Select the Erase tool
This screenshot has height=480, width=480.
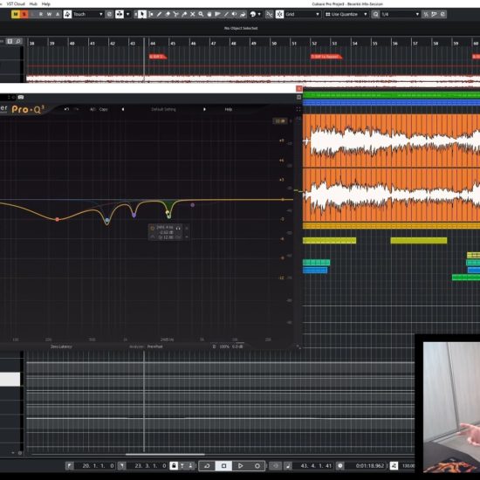pyautogui.click(x=168, y=14)
